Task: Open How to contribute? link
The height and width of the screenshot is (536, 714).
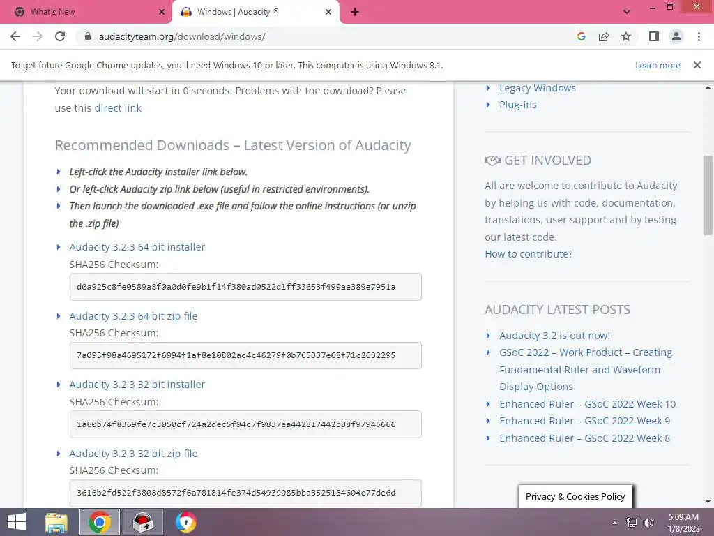Action: pos(529,254)
